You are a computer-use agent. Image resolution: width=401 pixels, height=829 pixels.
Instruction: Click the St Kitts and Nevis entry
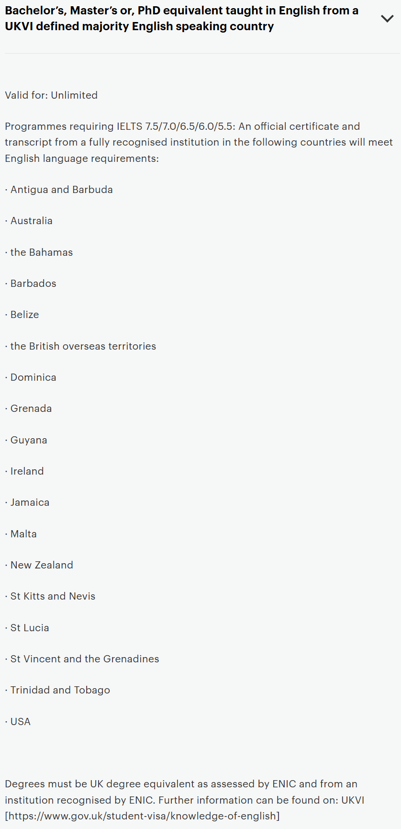click(x=53, y=596)
